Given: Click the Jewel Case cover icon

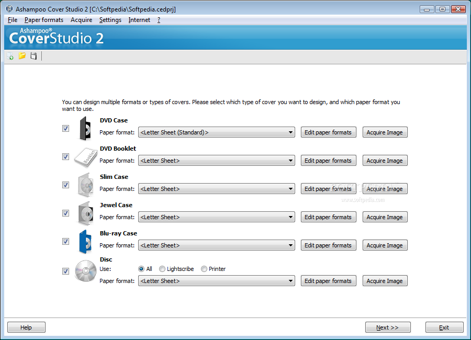Looking at the screenshot, I should tap(85, 213).
